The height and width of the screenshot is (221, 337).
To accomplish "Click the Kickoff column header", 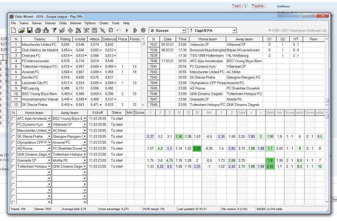I will tap(97, 113).
